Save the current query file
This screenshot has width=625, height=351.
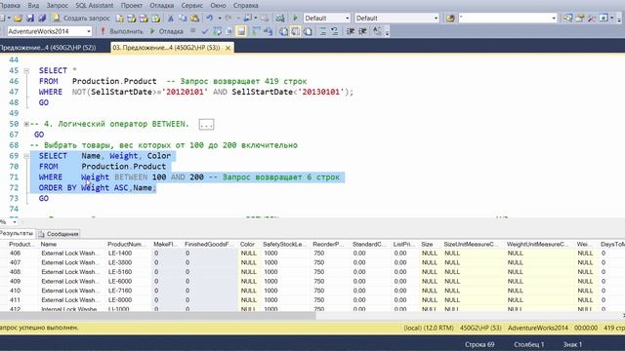[30, 19]
